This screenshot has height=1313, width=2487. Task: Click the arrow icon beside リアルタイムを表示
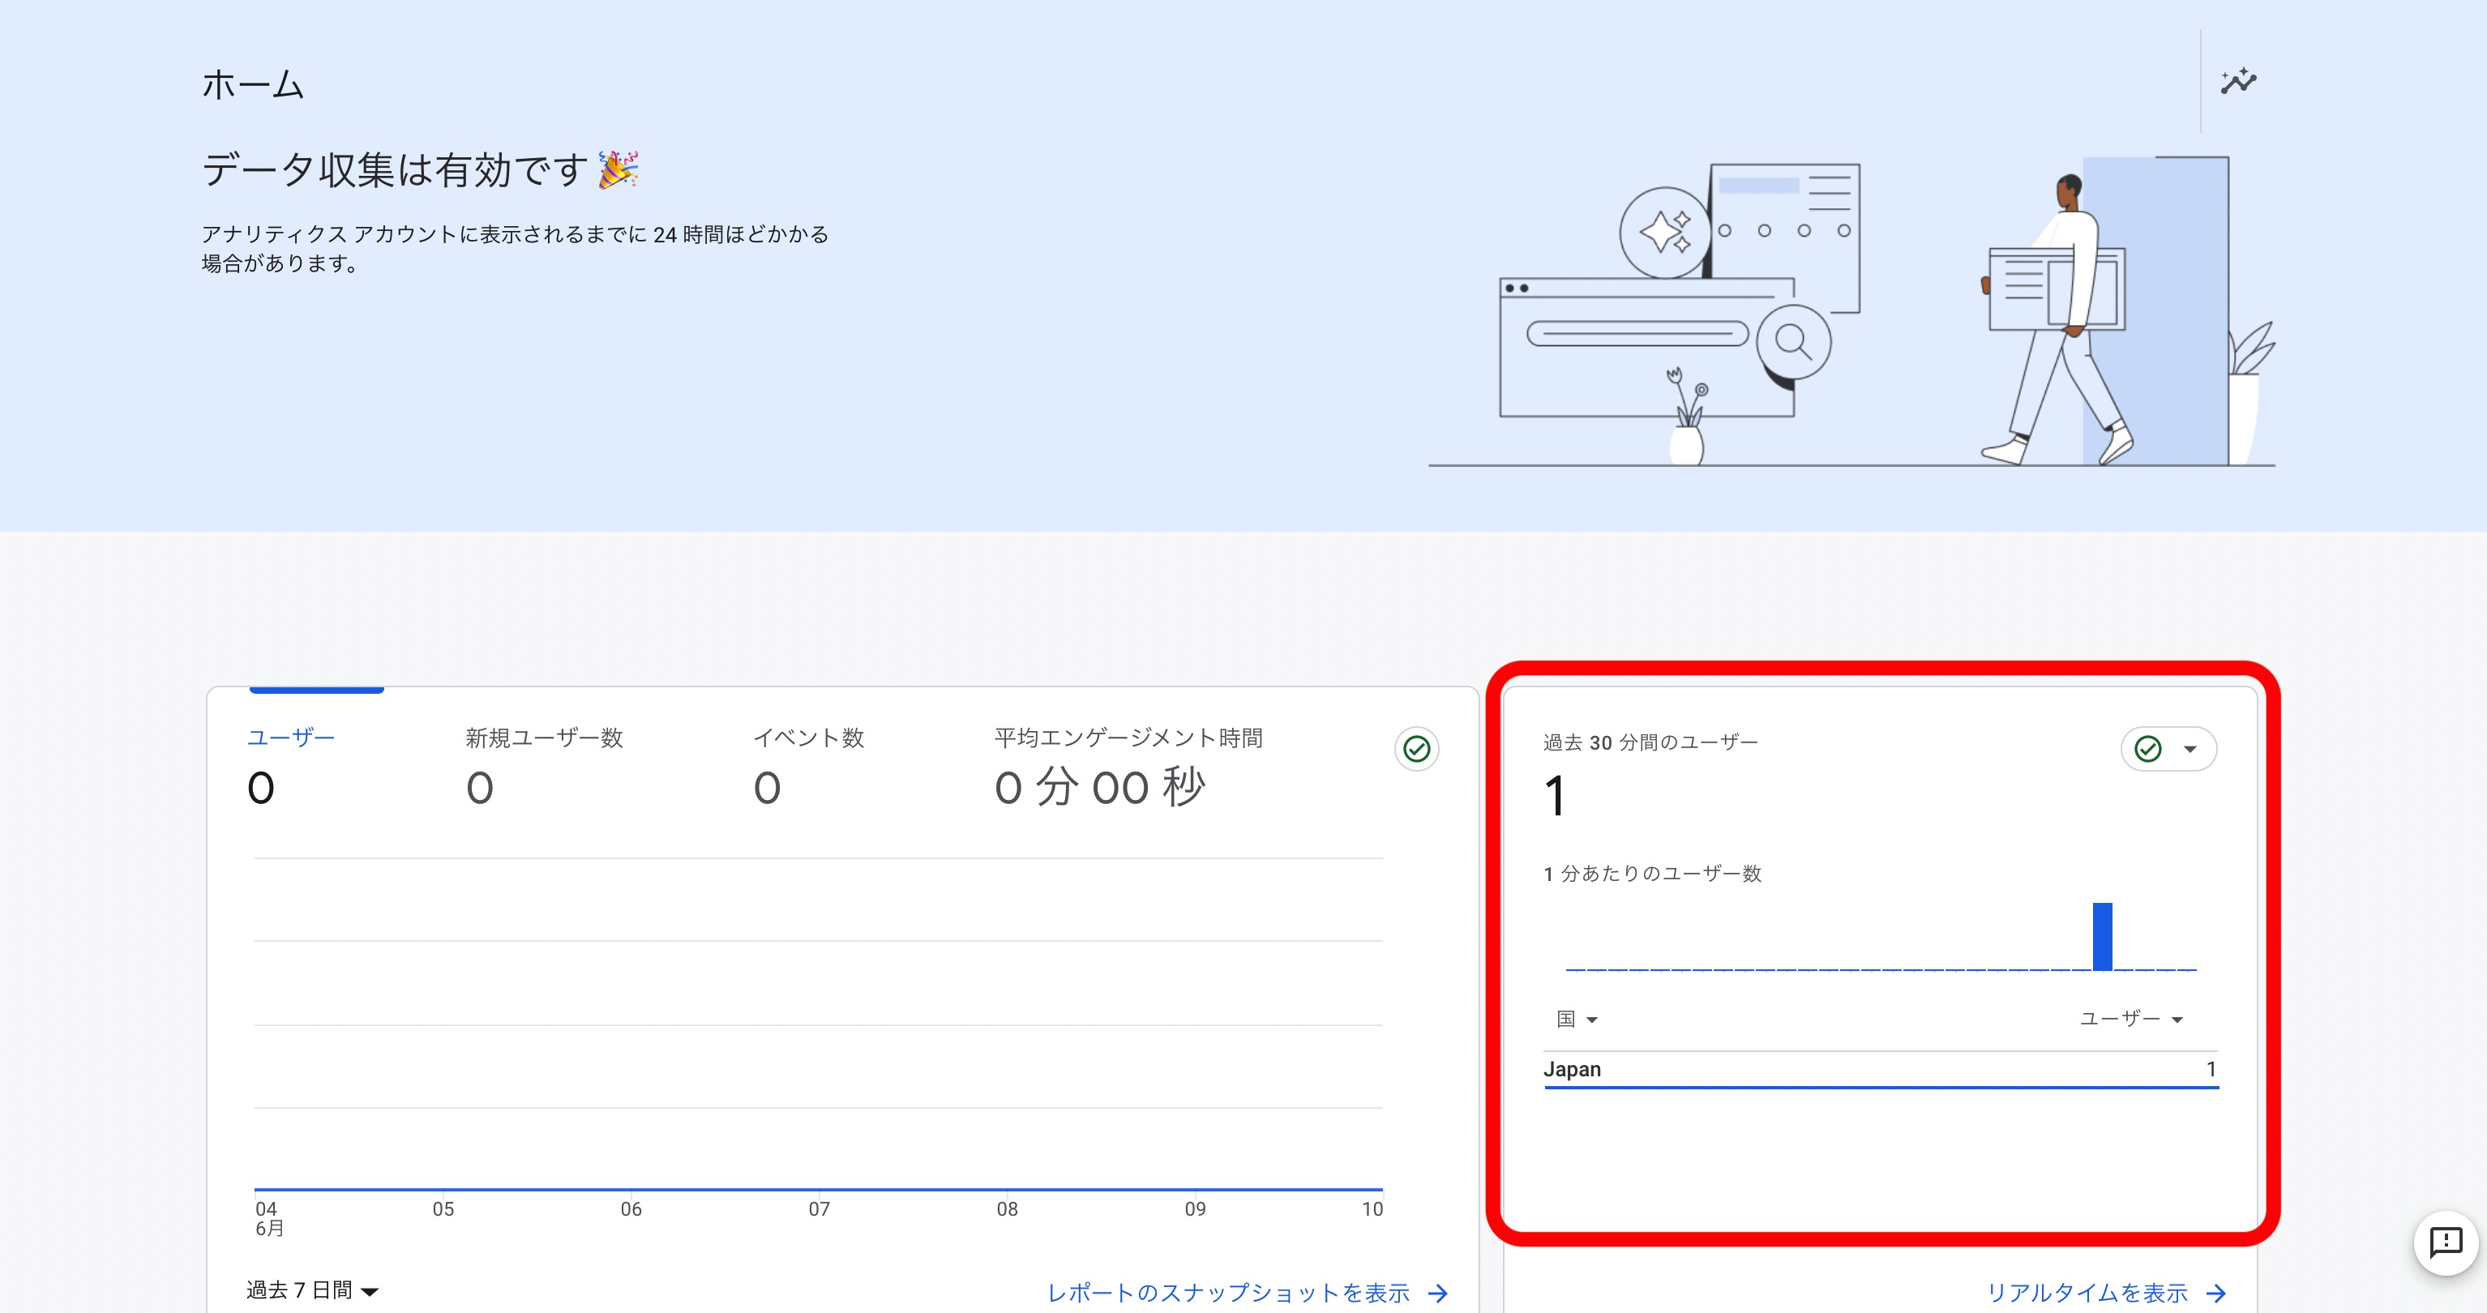[2218, 1293]
